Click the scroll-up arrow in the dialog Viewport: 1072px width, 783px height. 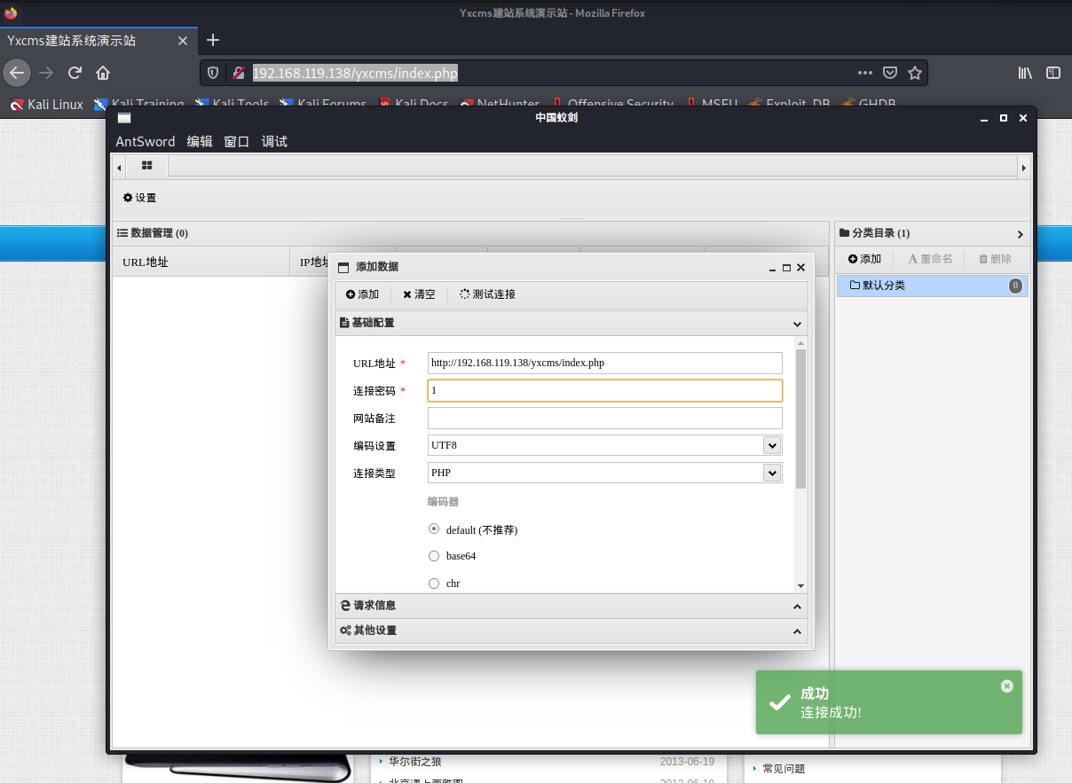(801, 343)
